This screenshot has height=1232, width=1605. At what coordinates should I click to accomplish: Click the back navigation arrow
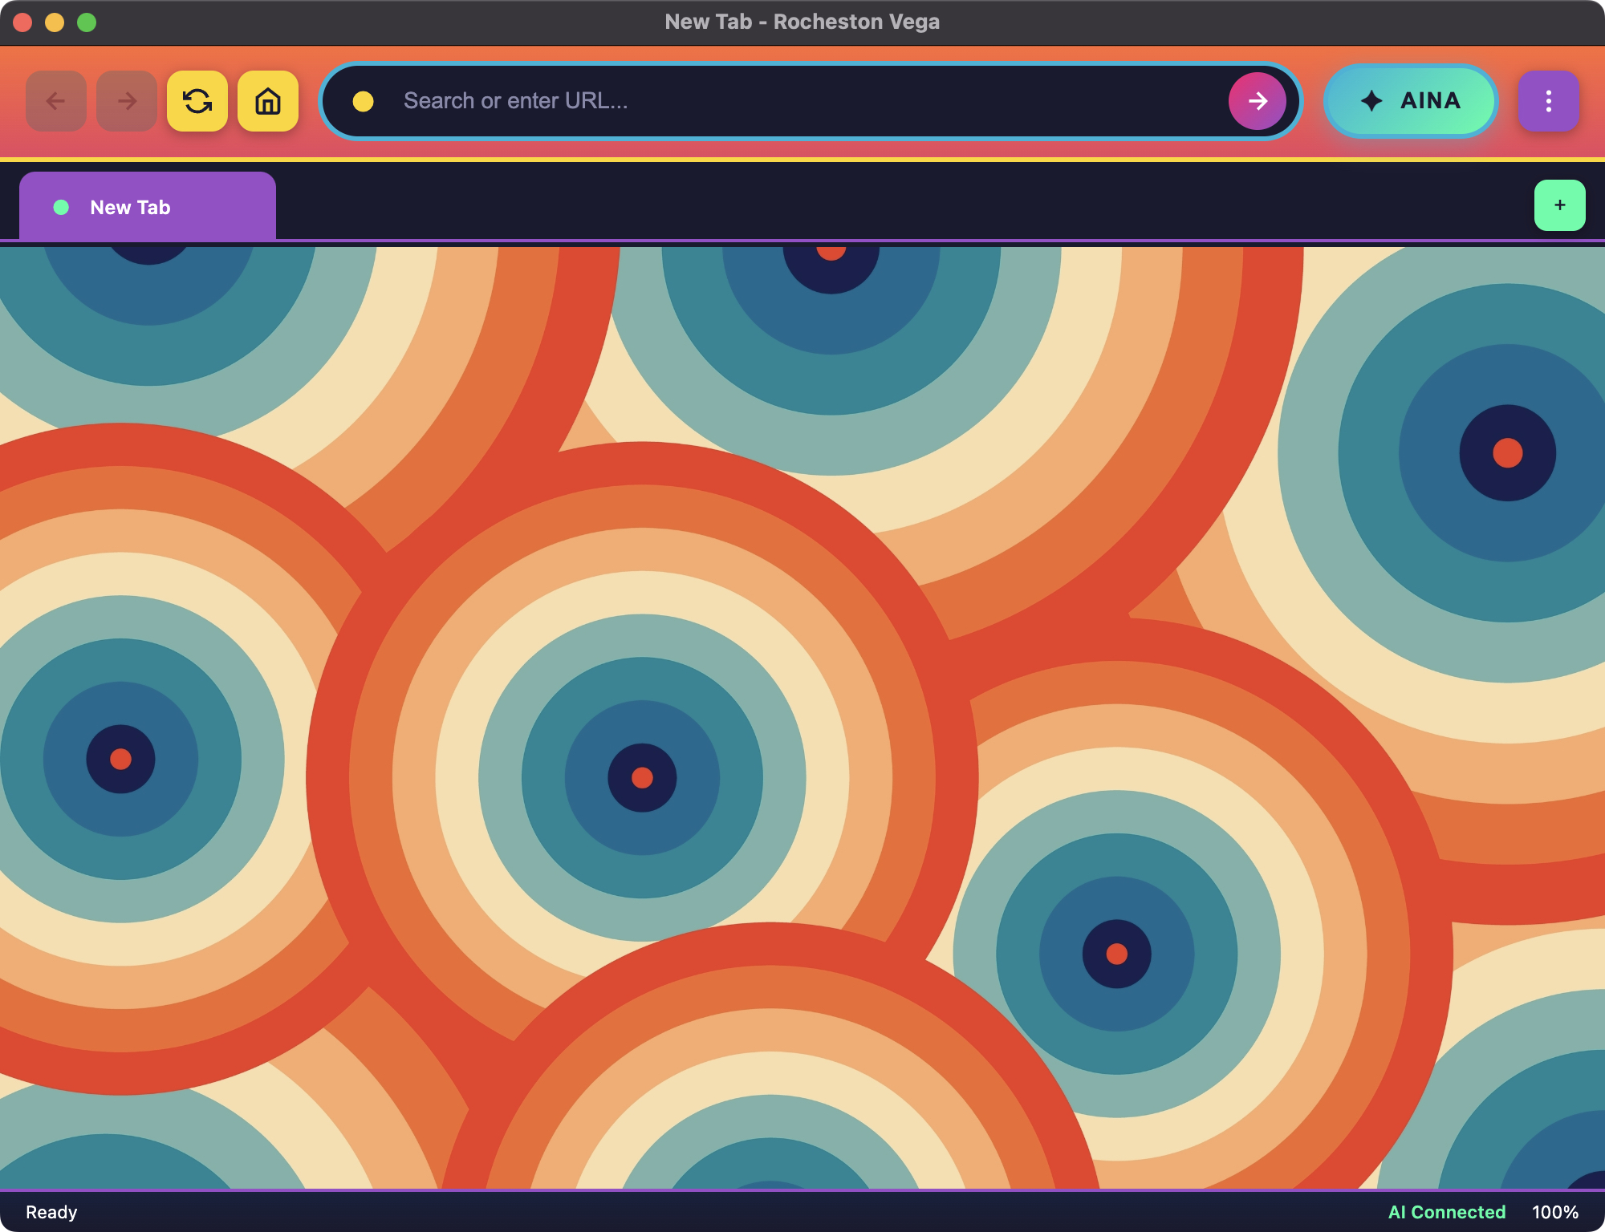(56, 101)
